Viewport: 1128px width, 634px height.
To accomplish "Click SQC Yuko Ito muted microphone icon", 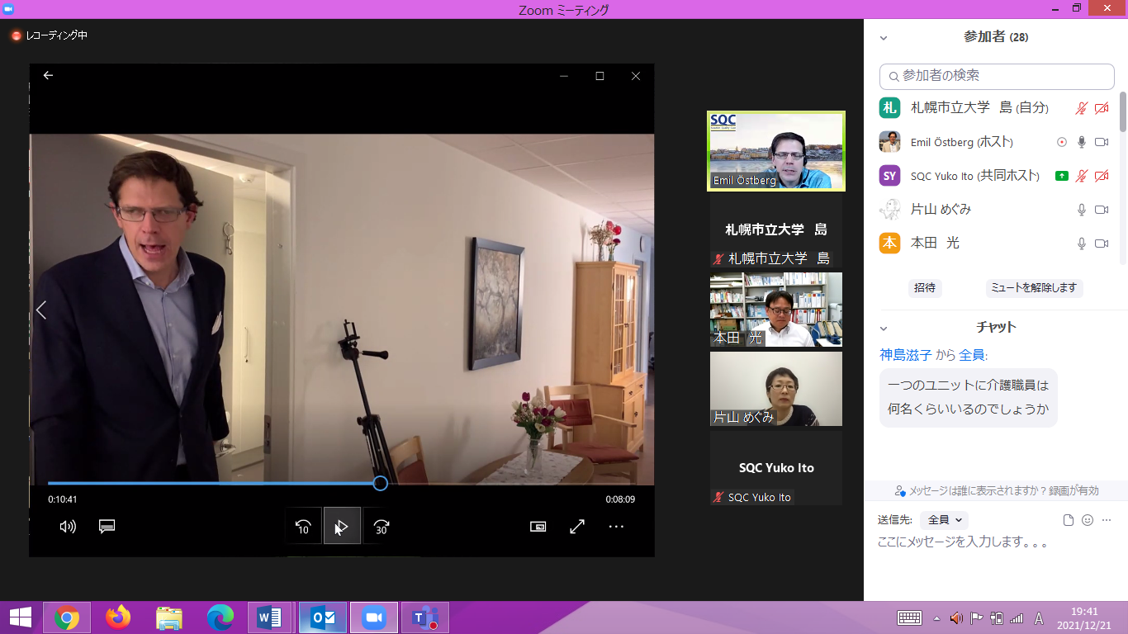I will pyautogui.click(x=1081, y=176).
